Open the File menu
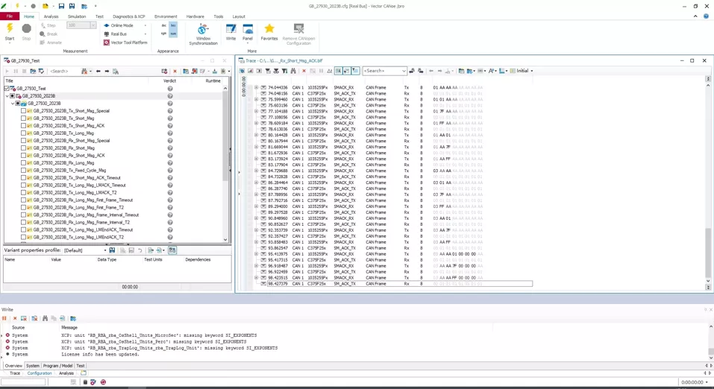Viewport: 714px width, 389px height. tap(9, 16)
